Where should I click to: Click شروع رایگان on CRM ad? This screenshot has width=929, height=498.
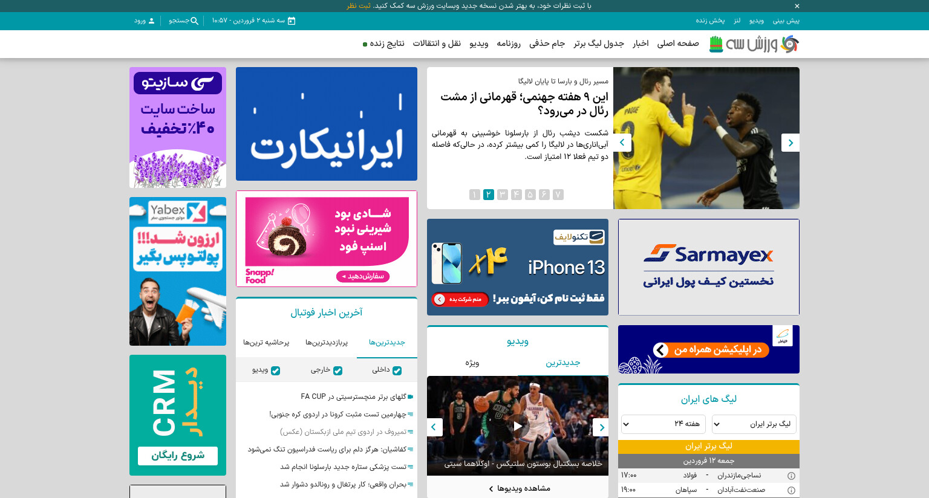[178, 456]
